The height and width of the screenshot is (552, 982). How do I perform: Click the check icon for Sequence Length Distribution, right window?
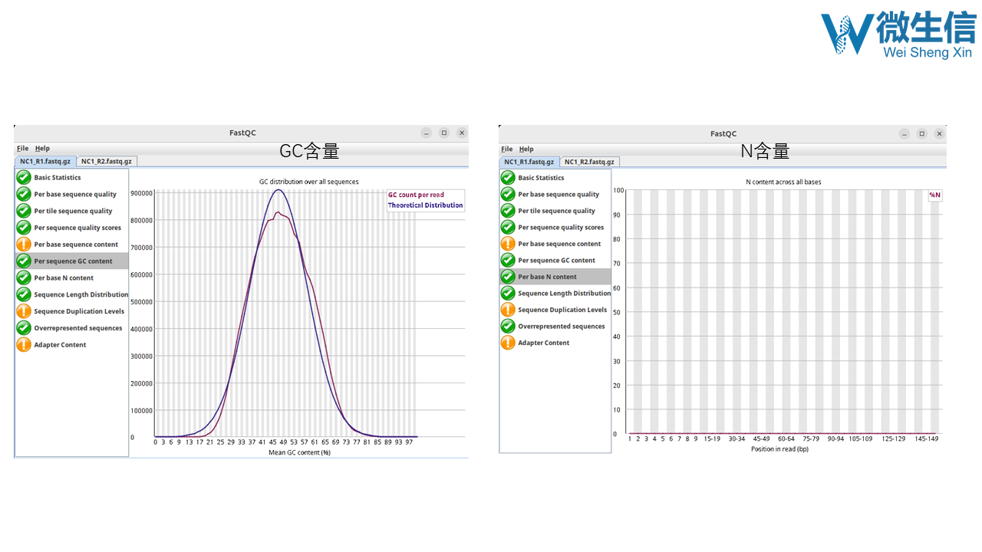click(508, 294)
